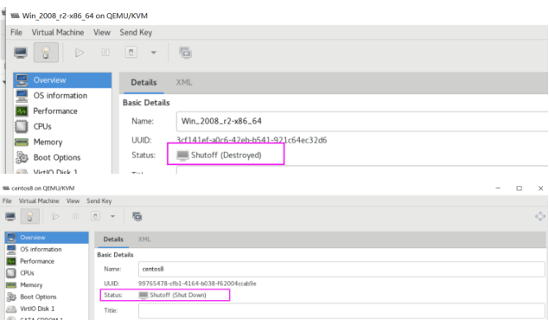Image resolution: width=549 pixels, height=325 pixels.
Task: Open Virtual Machine menu in centos8 window
Action: (x=39, y=201)
